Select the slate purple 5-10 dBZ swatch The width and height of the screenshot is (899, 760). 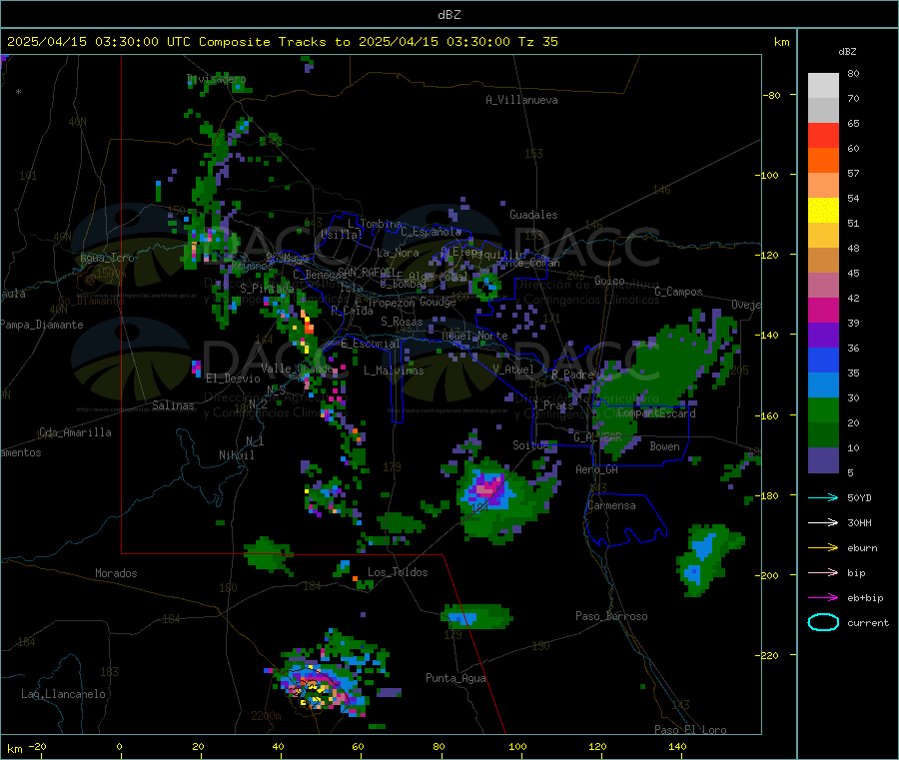pos(823,460)
